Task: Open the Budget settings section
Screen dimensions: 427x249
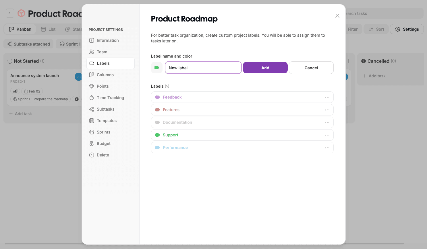Action: pyautogui.click(x=103, y=144)
